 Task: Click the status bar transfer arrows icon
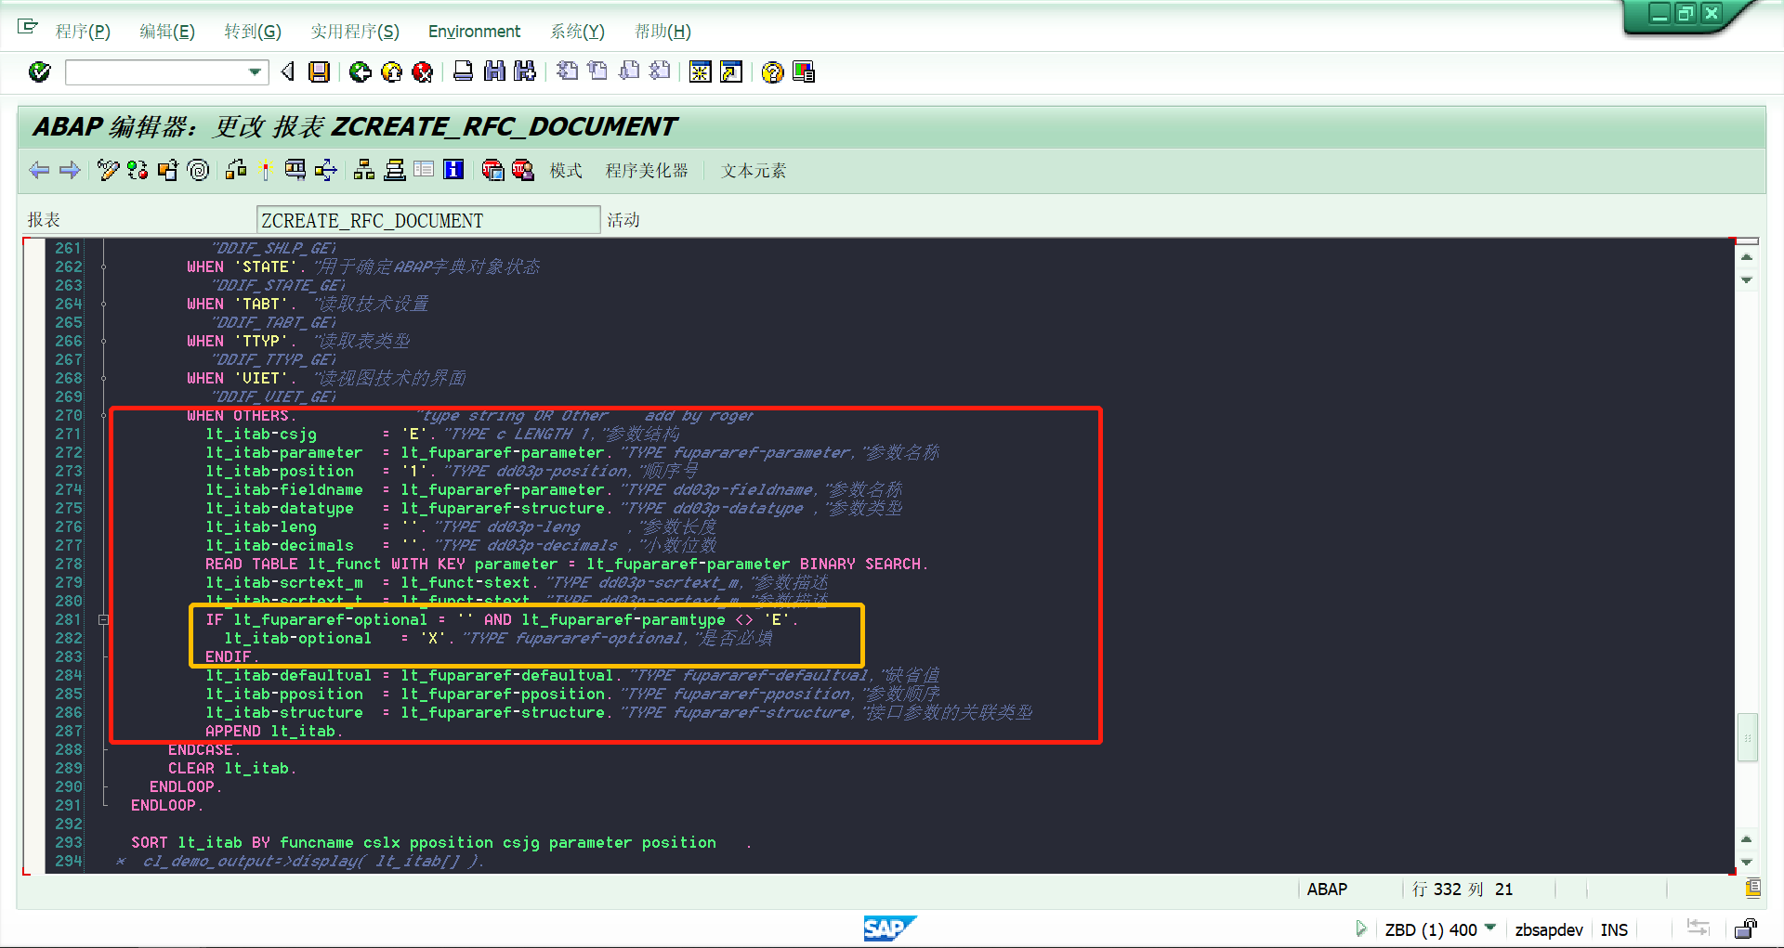tap(1699, 928)
